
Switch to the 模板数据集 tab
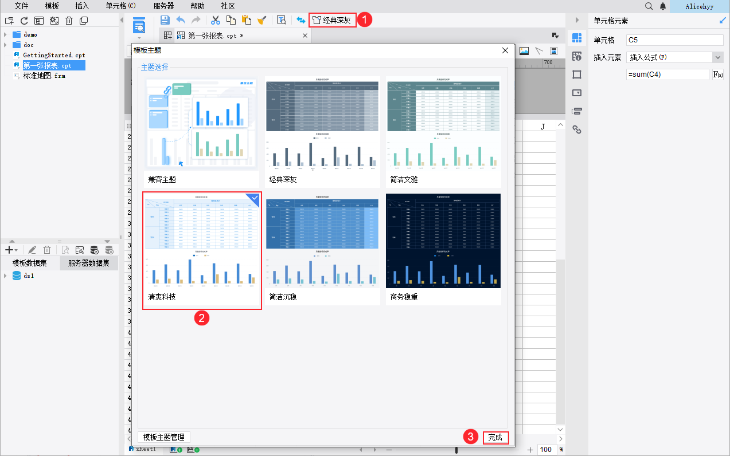(30, 263)
